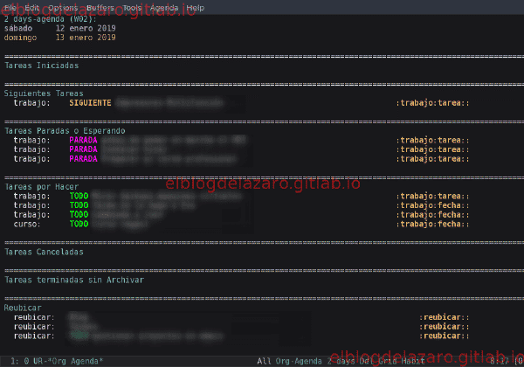
Task: Click the 'Siguientes Tareas' section heading
Action: (x=44, y=93)
